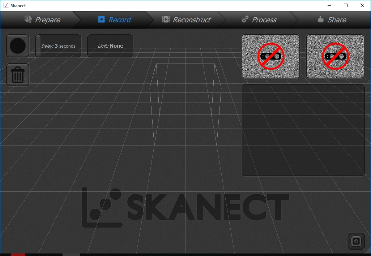
Task: Open the Delay 3 seconds setting
Action: coord(58,46)
